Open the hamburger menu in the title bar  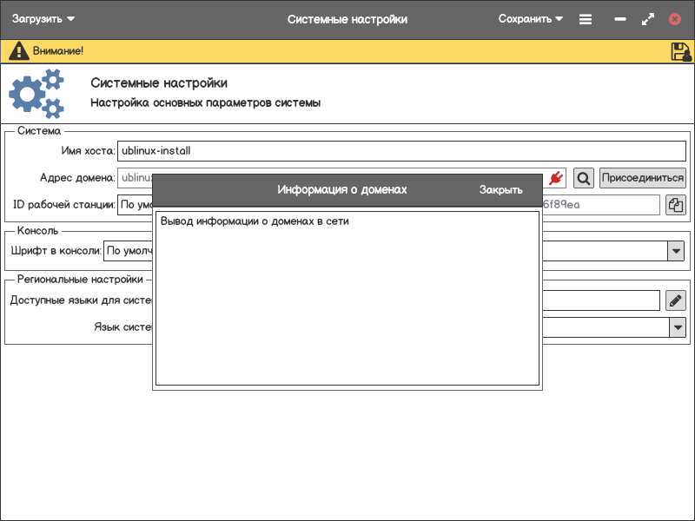[586, 19]
